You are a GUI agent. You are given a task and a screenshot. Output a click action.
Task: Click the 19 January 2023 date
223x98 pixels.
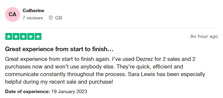click(69, 91)
